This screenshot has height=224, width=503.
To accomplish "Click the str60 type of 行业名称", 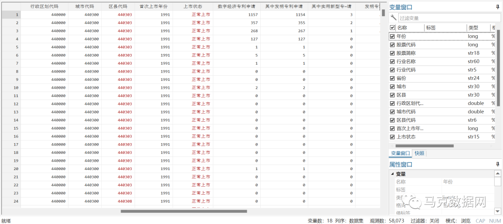I will pos(474,61).
